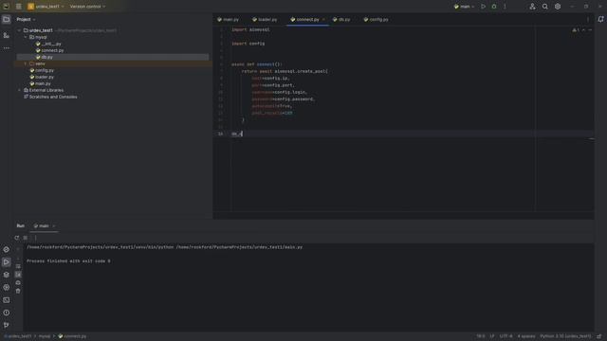Open the Project tool window icon
The height and width of the screenshot is (341, 607).
click(7, 19)
